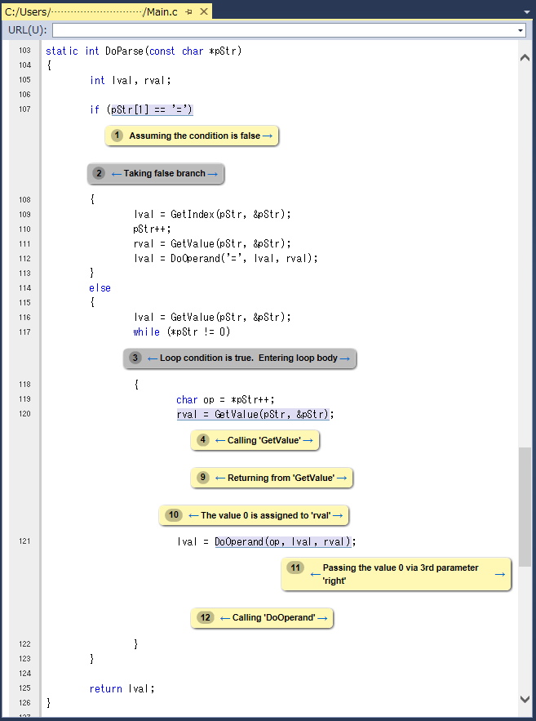Click the vertical scrollbar thumb

pyautogui.click(x=525, y=506)
